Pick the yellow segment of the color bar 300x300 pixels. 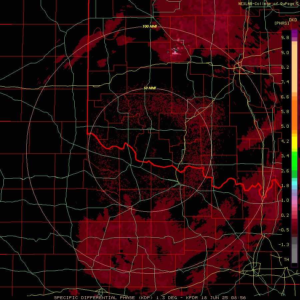pos(294,143)
